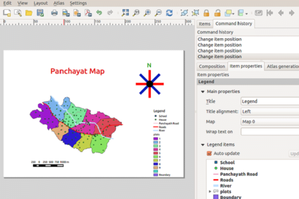
Task: Open the Edit menu
Action: click(8, 3)
